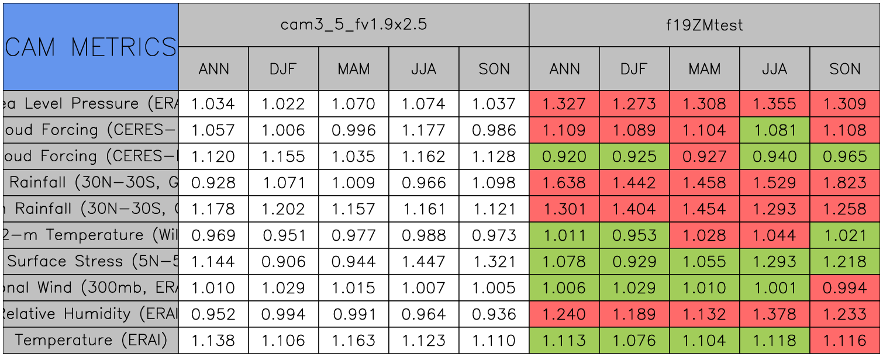Select the Relative Humidity (ERAI) row label

click(91, 314)
